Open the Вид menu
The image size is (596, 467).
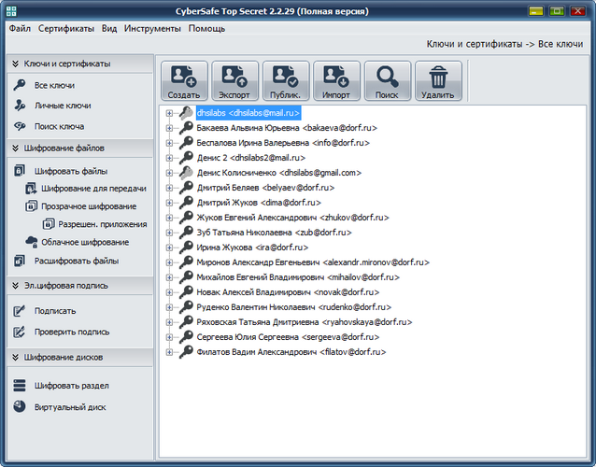[x=109, y=29]
